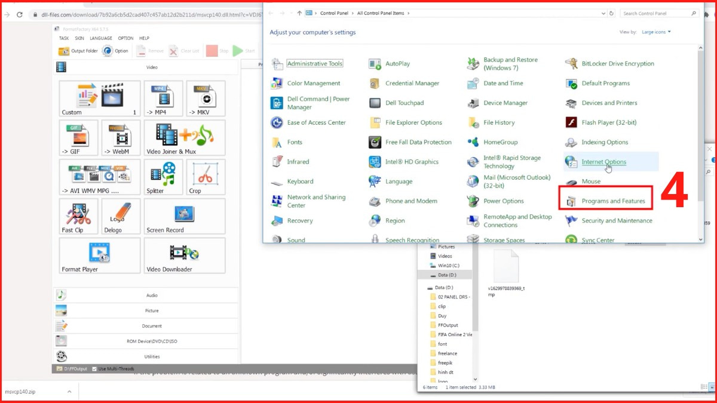Expand the Utilities category in FormatFactory

point(146,356)
